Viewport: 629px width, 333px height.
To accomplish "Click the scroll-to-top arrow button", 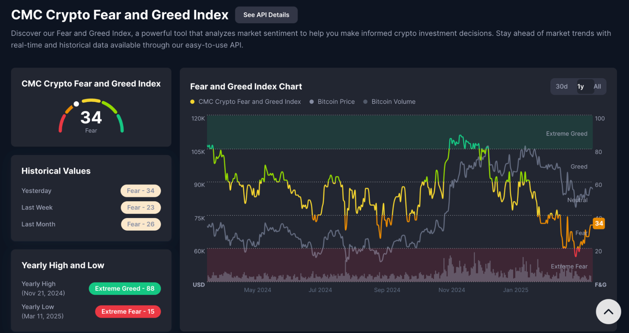I will 608,311.
